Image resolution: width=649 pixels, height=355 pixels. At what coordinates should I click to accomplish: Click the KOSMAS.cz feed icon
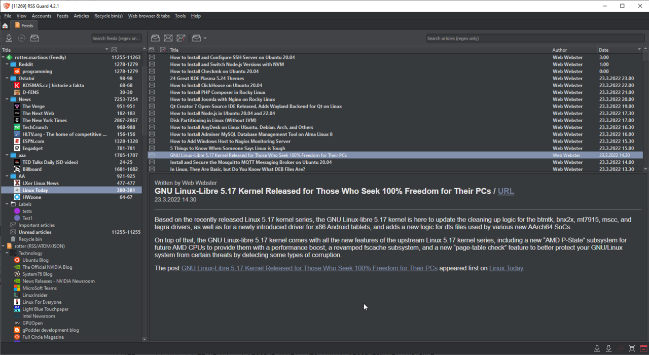coord(17,85)
